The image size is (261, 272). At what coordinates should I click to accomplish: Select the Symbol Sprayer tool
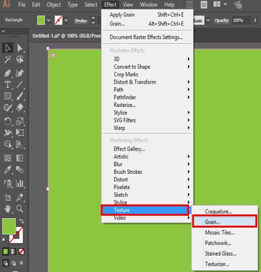click(x=8, y=183)
